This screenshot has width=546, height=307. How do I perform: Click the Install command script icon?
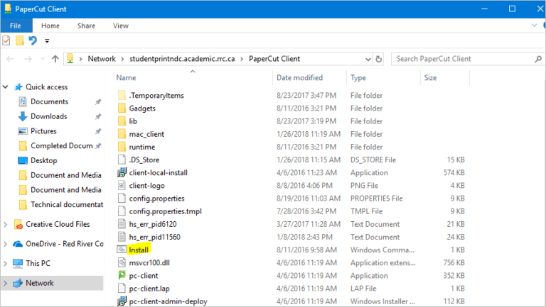click(x=121, y=250)
